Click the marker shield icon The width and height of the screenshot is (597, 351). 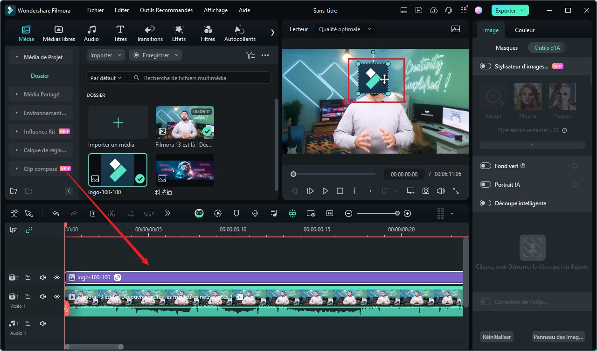click(236, 213)
